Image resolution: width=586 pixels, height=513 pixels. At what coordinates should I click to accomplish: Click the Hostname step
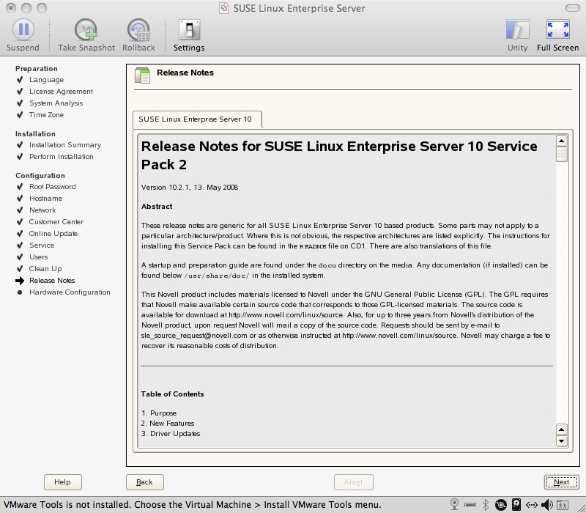click(46, 198)
